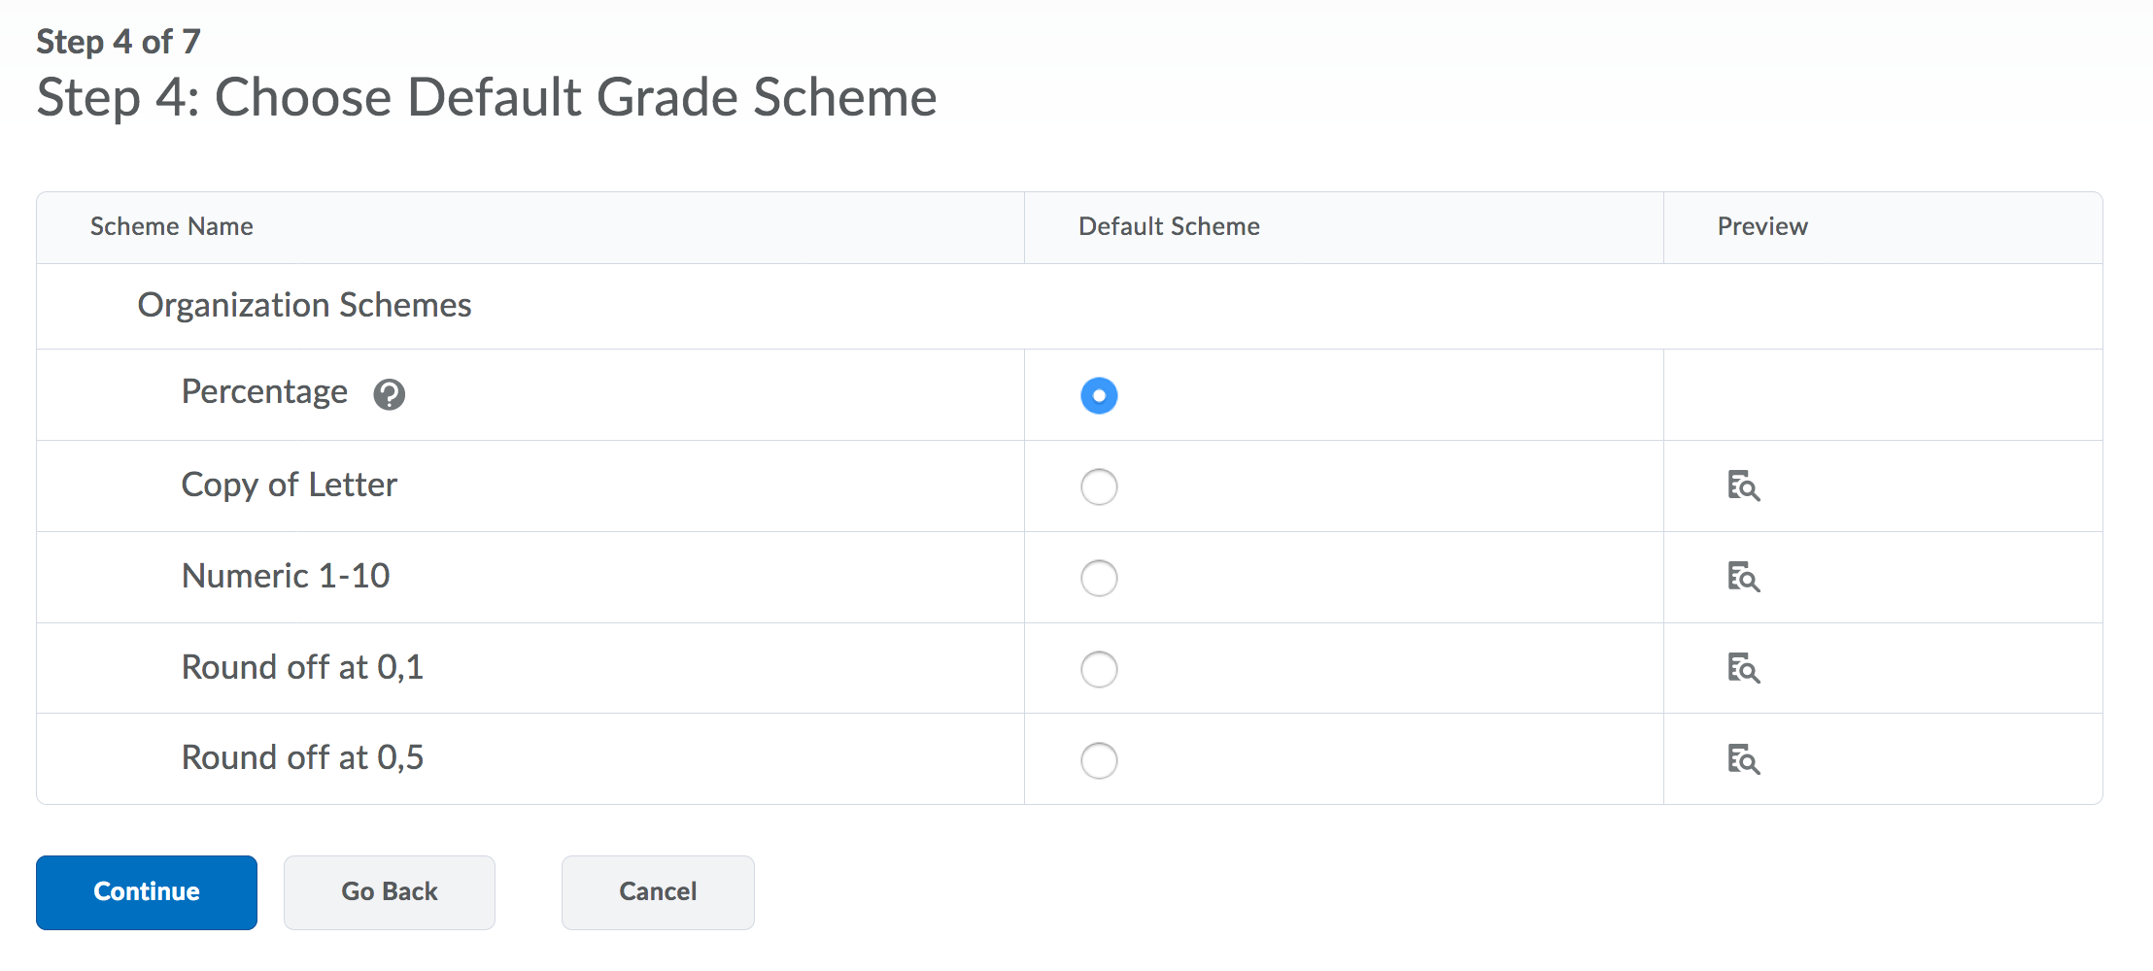Click the Default Scheme column header
2153x971 pixels.
tap(1169, 226)
